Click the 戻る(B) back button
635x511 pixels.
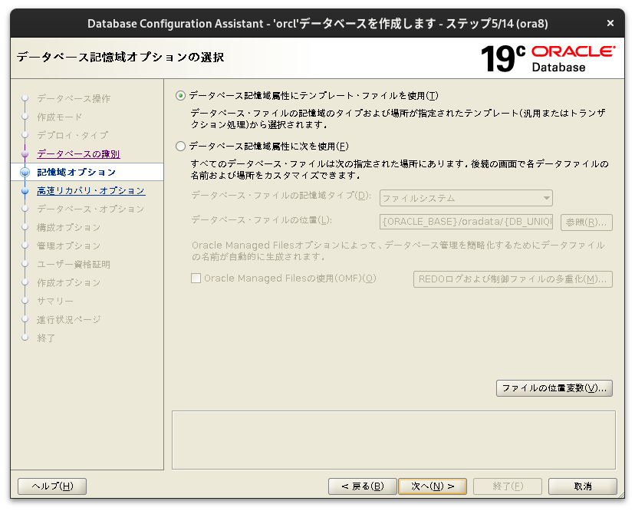pyautogui.click(x=362, y=486)
